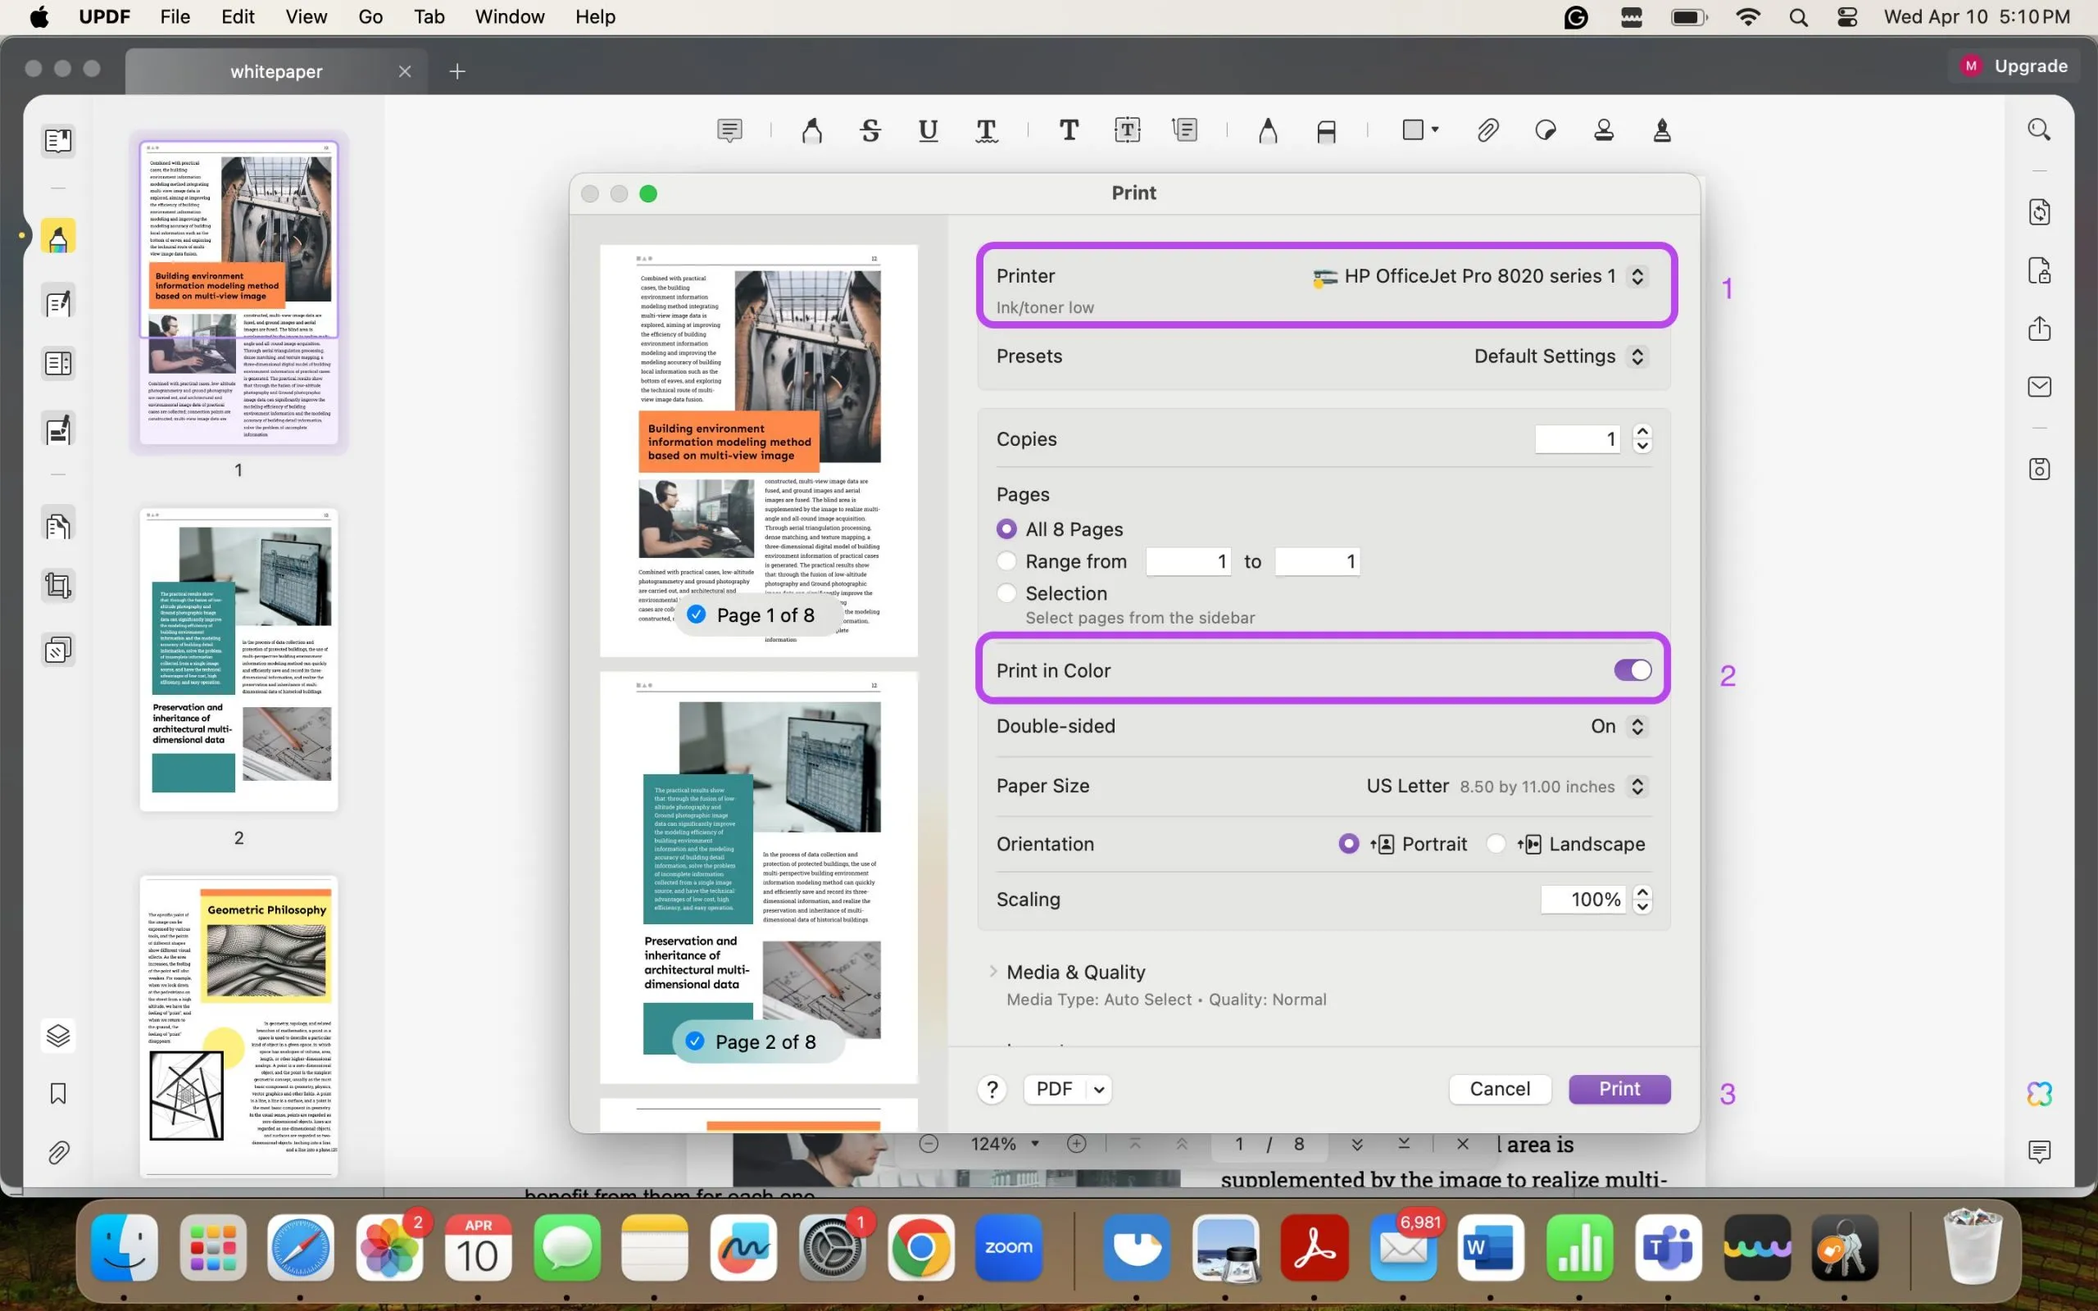Screen dimensions: 2098x1311
Task: Open the Printer selection dropdown
Action: [x=1637, y=276]
